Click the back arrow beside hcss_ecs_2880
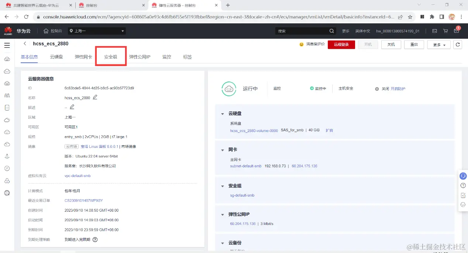 tap(25, 44)
